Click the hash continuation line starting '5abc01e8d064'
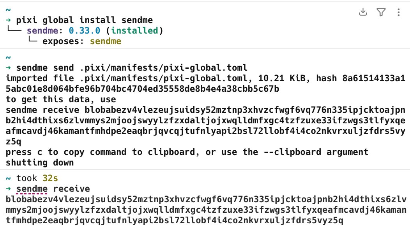This screenshot has width=410, height=226. coord(143,89)
